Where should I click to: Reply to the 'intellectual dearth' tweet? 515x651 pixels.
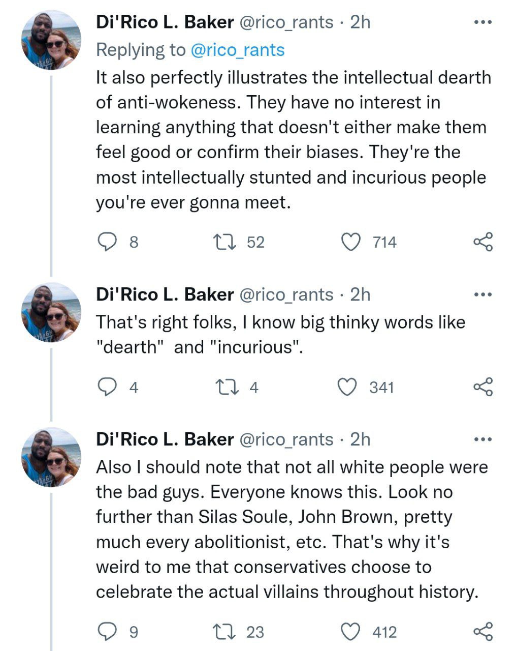pos(107,242)
